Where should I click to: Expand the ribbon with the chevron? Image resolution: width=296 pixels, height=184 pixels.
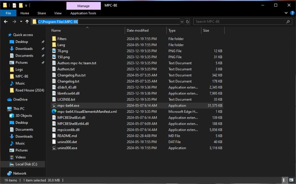pyautogui.click(x=286, y=13)
